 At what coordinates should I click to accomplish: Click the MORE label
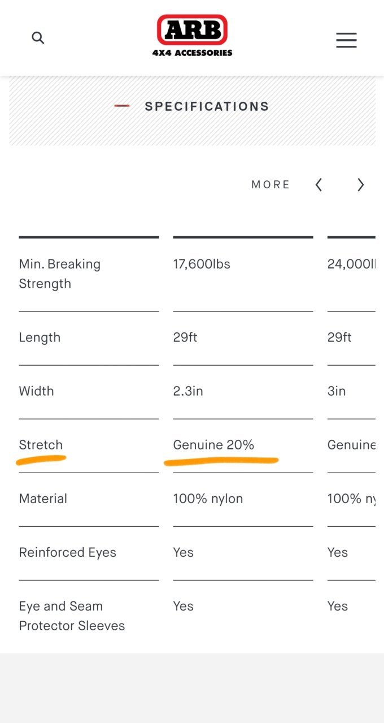click(270, 185)
